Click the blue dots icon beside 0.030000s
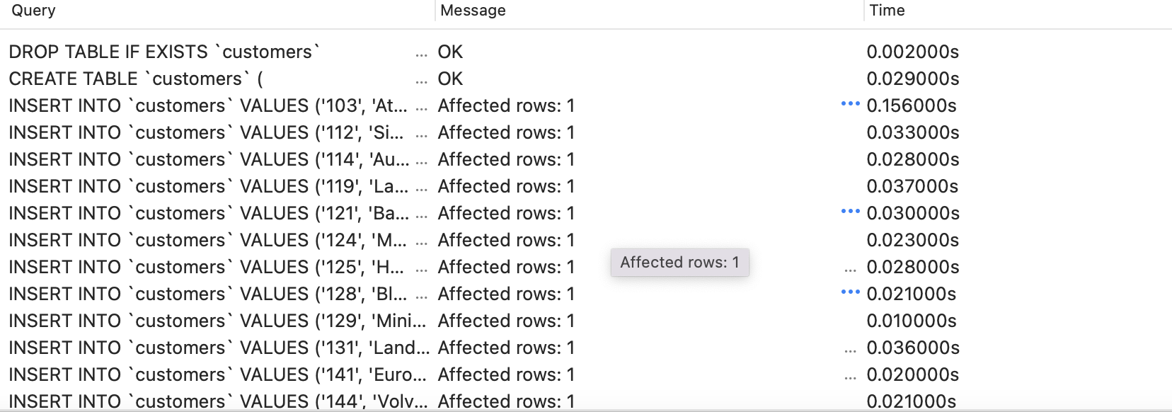 tap(849, 212)
